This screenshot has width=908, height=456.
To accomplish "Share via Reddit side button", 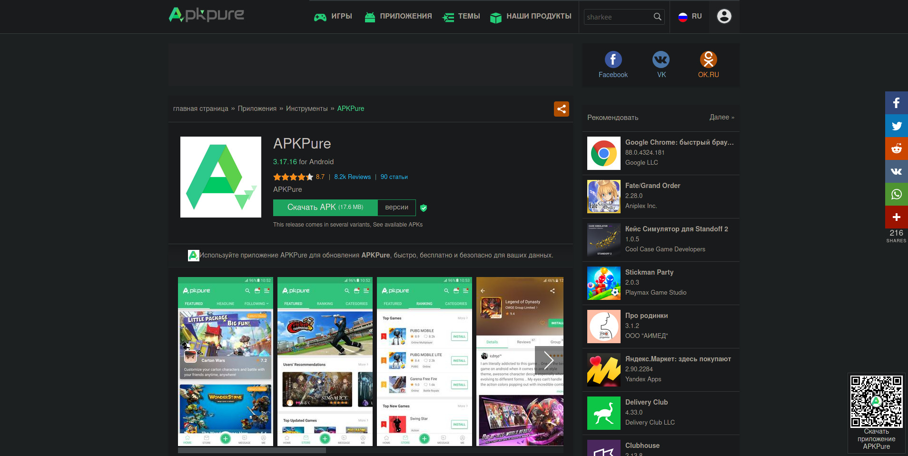I will tap(897, 149).
